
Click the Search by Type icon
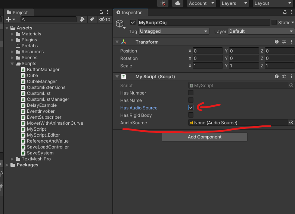click(x=83, y=19)
